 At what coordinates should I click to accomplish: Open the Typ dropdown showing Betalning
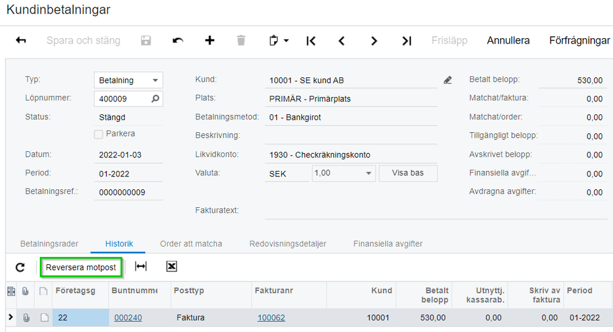[x=128, y=81]
